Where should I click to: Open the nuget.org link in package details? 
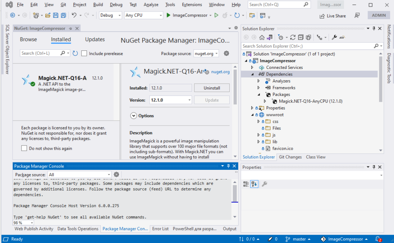220,72
